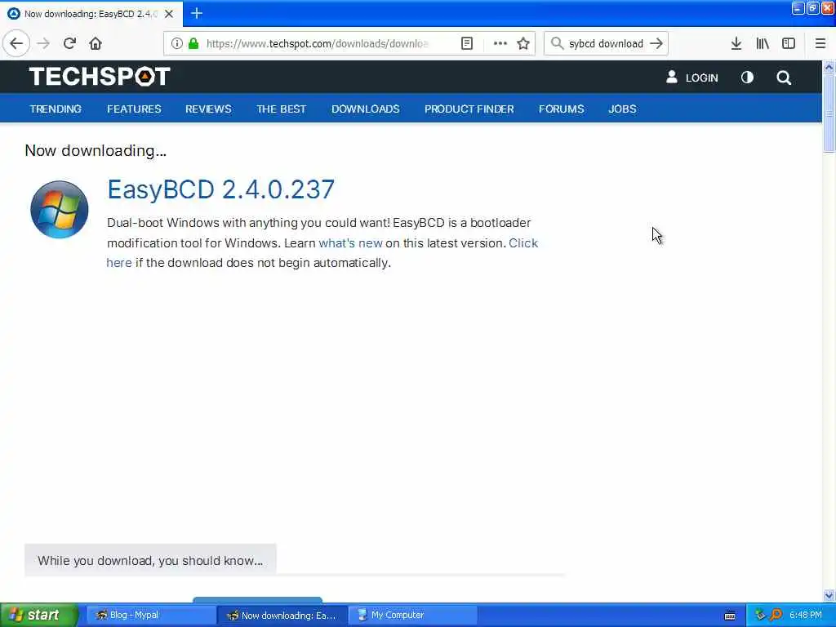This screenshot has height=627, width=836.
Task: Go to FORUMS in navigation bar
Action: coord(562,109)
